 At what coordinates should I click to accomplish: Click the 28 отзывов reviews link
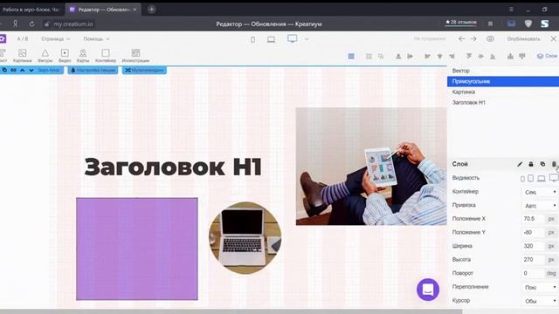tap(460, 23)
